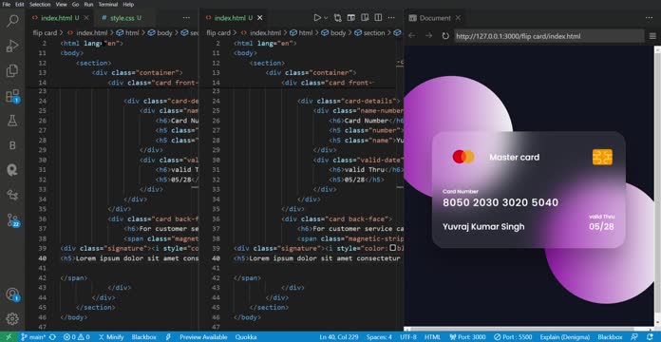Click line 40 Lorem ipsum in middle editor
The image size is (661, 342).
click(316, 258)
